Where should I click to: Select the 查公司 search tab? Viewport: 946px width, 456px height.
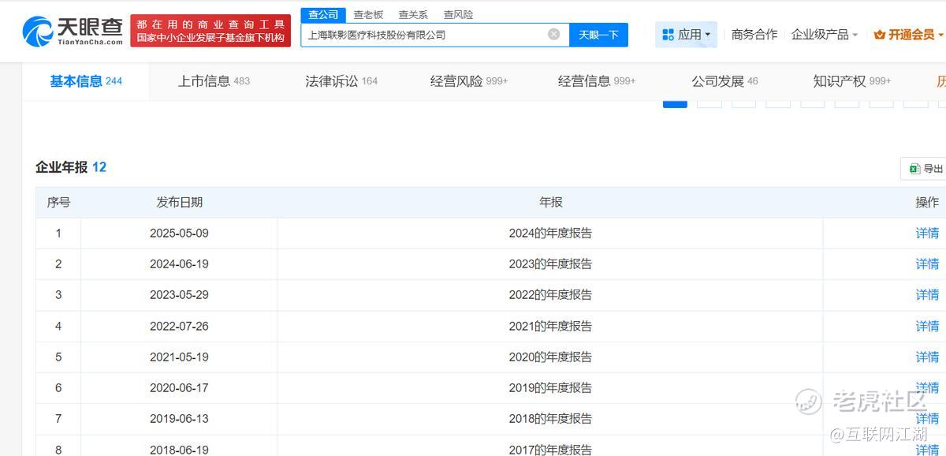click(323, 15)
